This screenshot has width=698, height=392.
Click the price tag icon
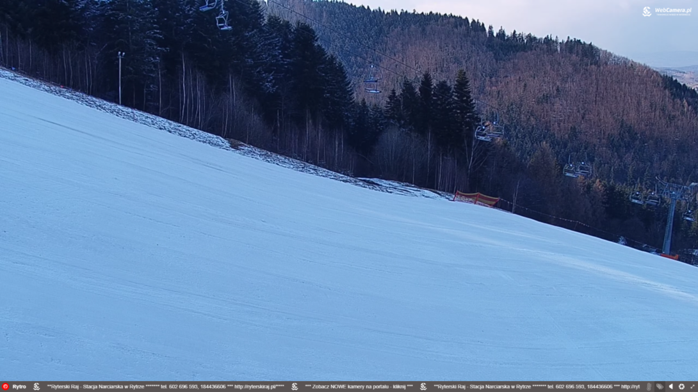tap(660, 387)
